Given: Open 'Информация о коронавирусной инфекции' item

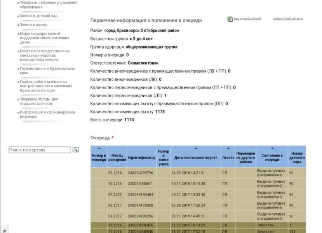Looking at the screenshot, I should coord(47,115).
